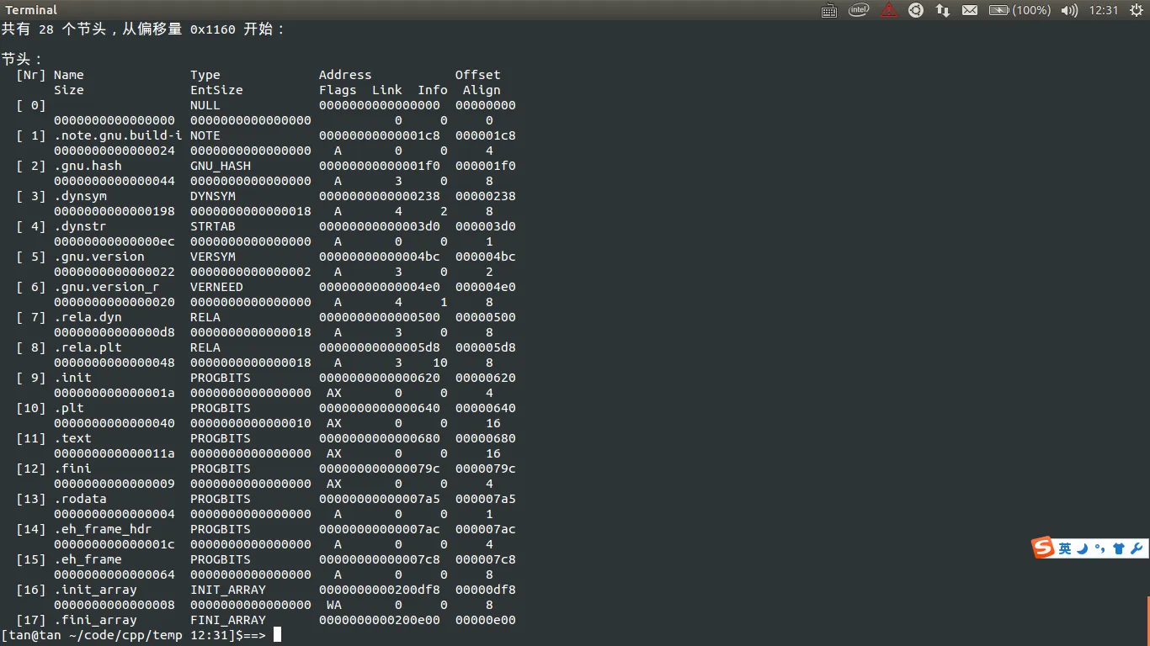Click offset value 0000079c
Image resolution: width=1150 pixels, height=646 pixels.
[x=486, y=469]
